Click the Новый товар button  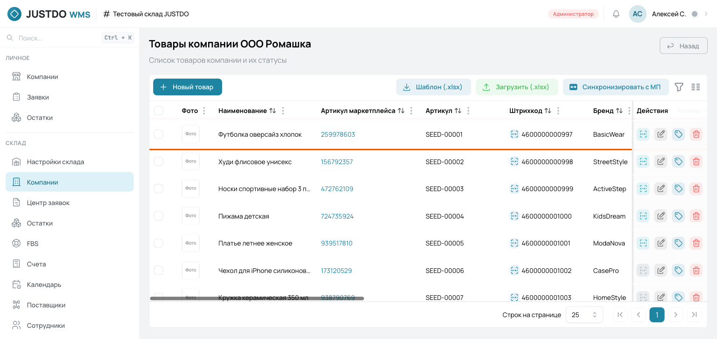(x=188, y=87)
